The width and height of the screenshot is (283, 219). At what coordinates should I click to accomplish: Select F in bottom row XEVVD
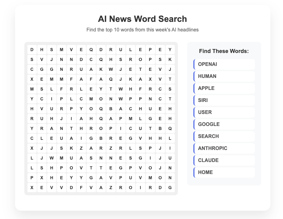point(81,188)
